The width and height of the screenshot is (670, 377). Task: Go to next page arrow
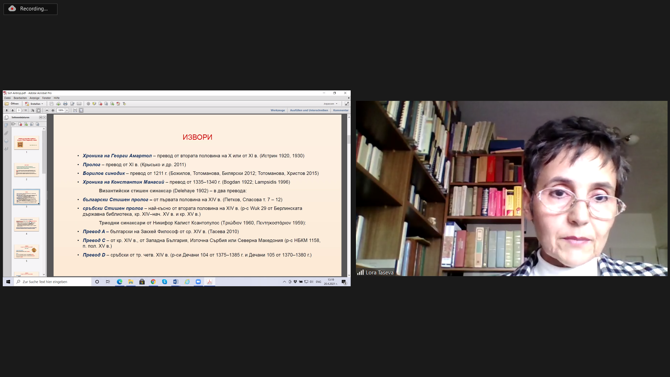pyautogui.click(x=13, y=110)
